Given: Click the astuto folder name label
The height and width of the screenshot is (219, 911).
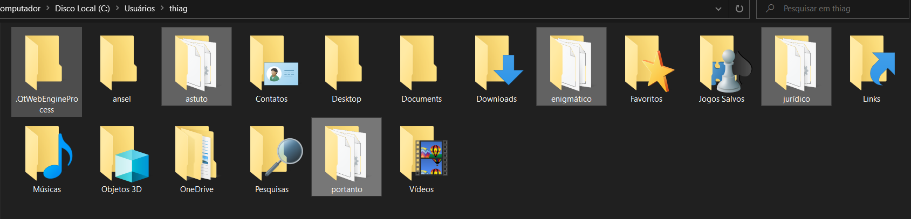Looking at the screenshot, I should [x=196, y=99].
